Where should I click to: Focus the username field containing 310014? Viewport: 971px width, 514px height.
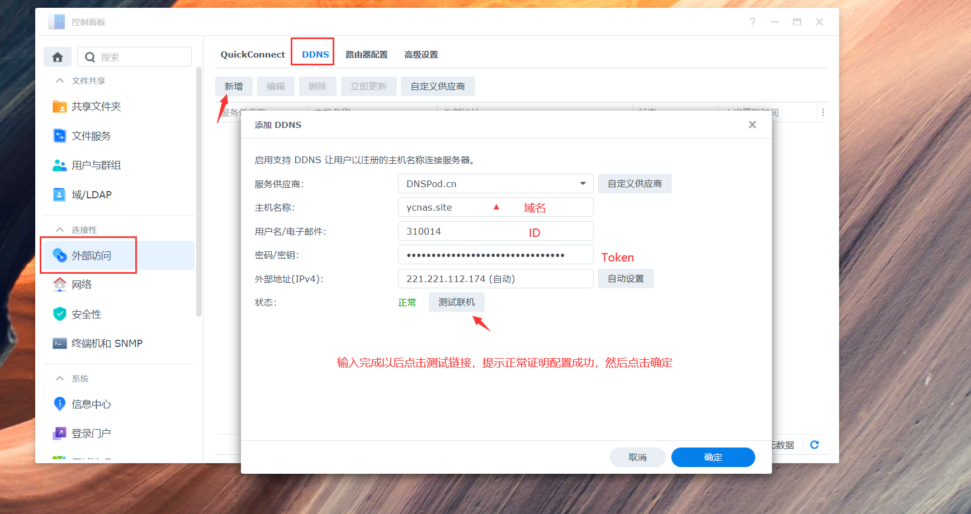point(496,231)
